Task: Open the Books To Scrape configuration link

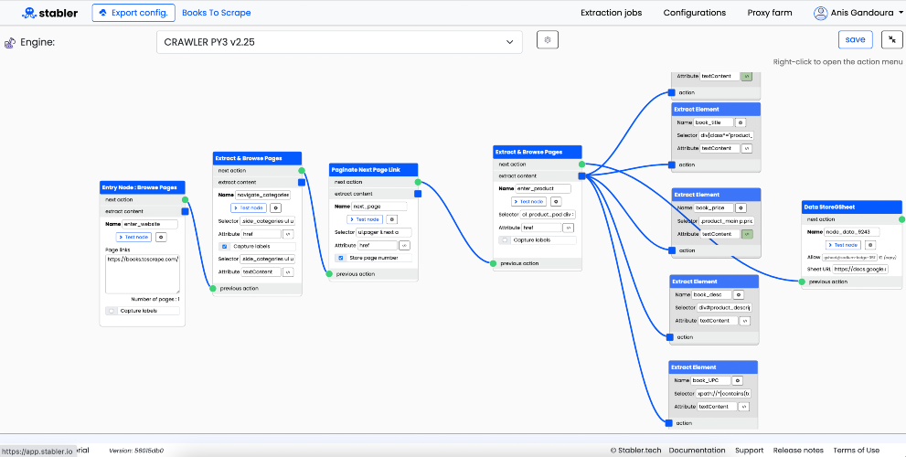Action: pos(216,12)
